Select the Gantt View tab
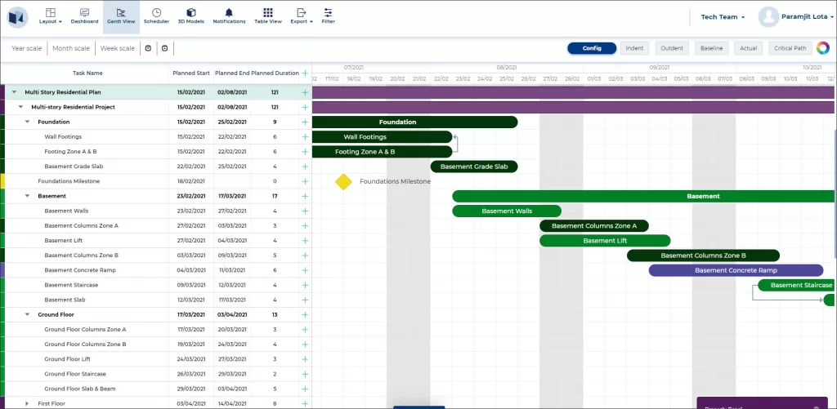Screen dimensions: 837x409 121,16
